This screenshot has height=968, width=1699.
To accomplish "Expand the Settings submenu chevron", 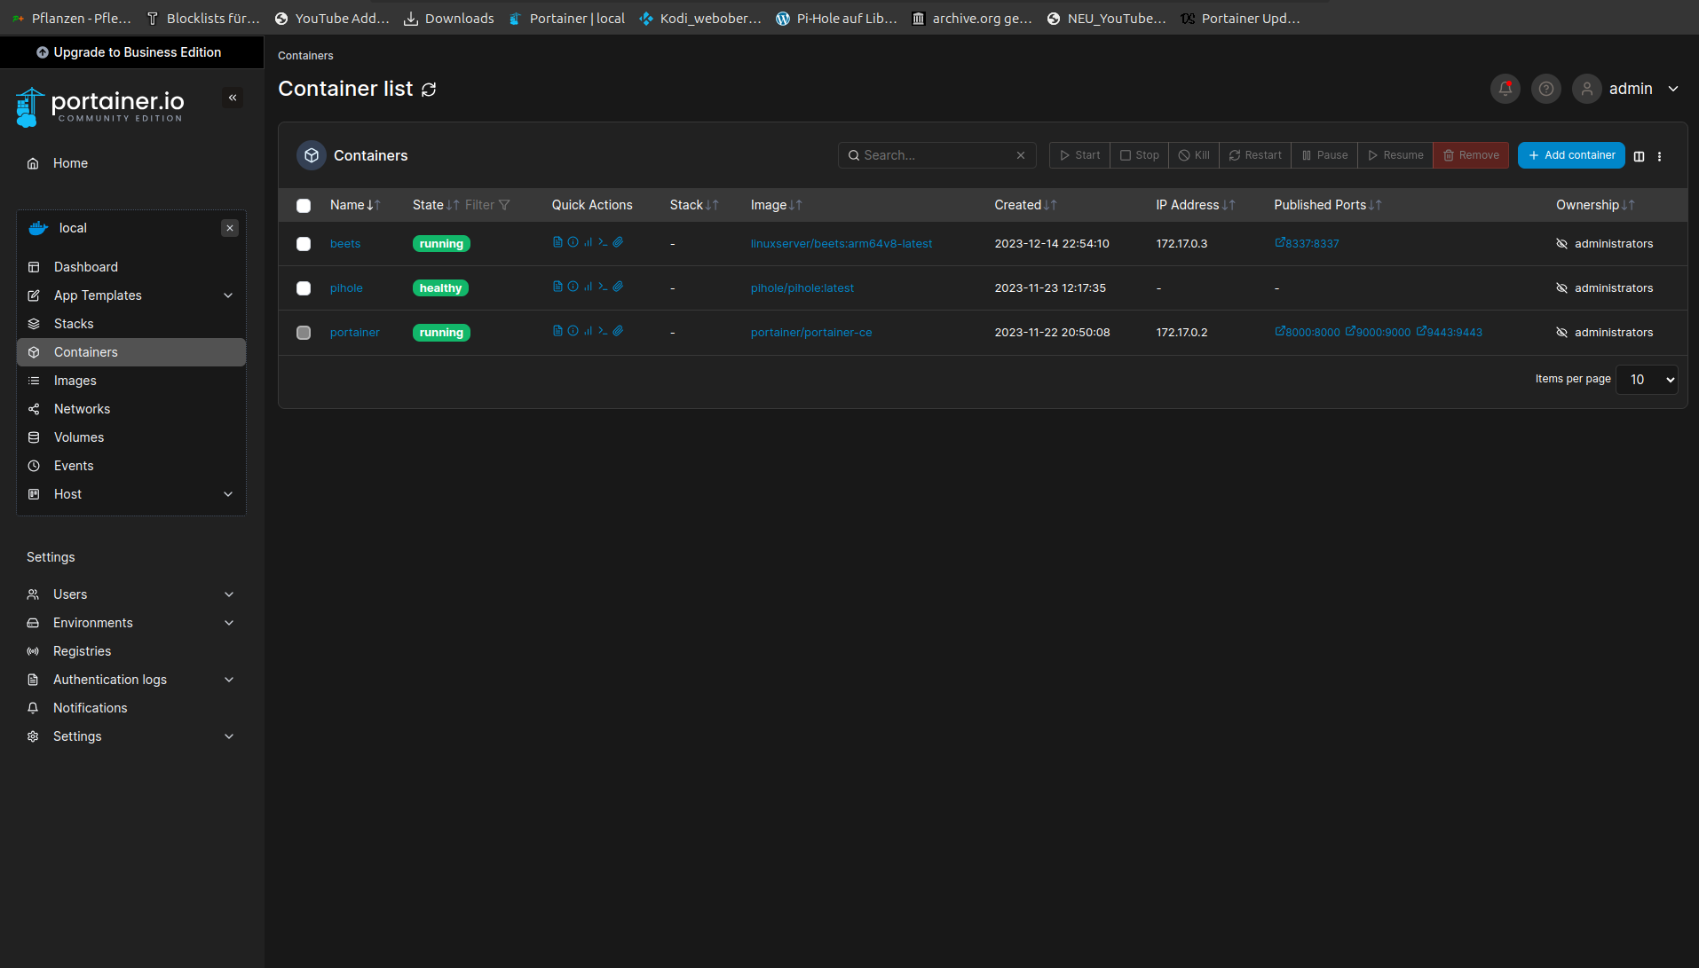I will [229, 736].
